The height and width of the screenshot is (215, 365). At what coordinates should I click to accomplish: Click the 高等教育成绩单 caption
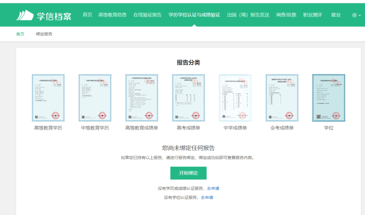[x=142, y=128]
